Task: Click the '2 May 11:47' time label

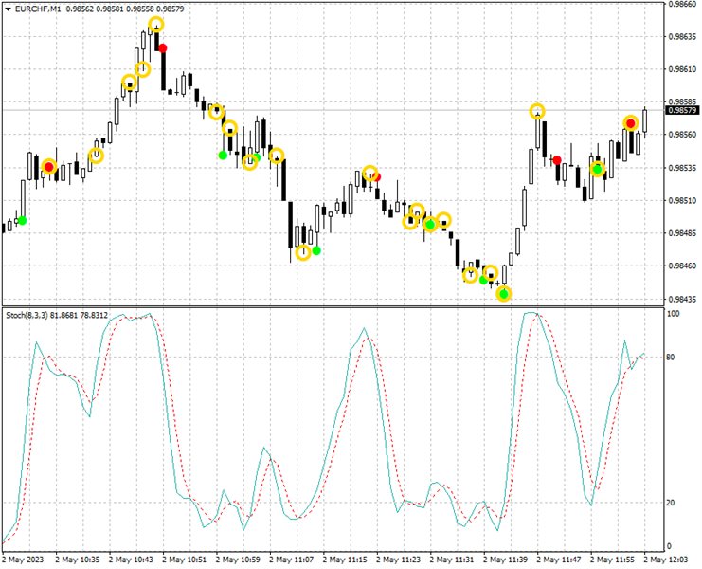Action: point(559,560)
